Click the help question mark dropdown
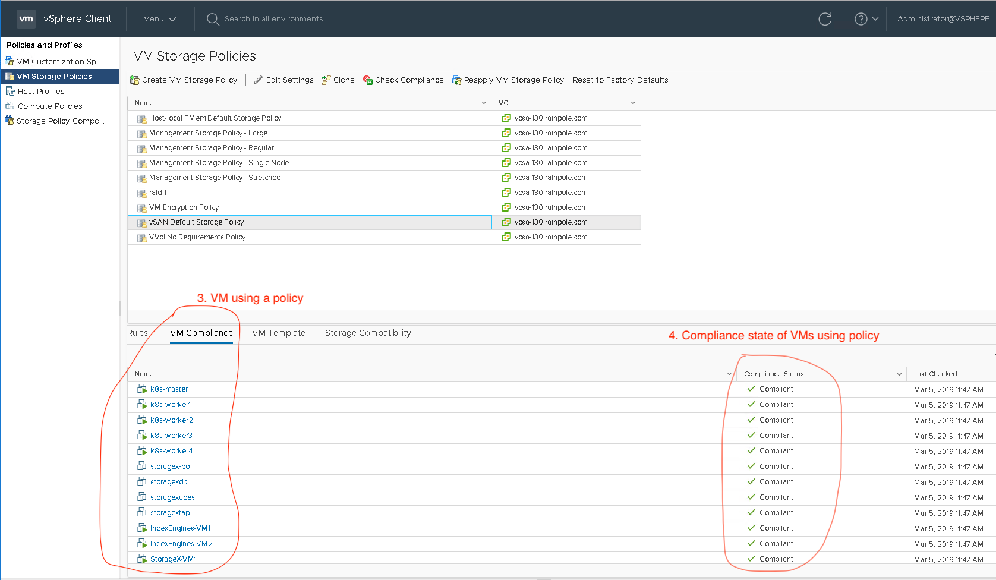 [865, 18]
